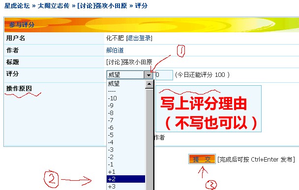The image size is (299, 190).
Task: Click the 今日还能评分 100 text
Action: (x=202, y=75)
